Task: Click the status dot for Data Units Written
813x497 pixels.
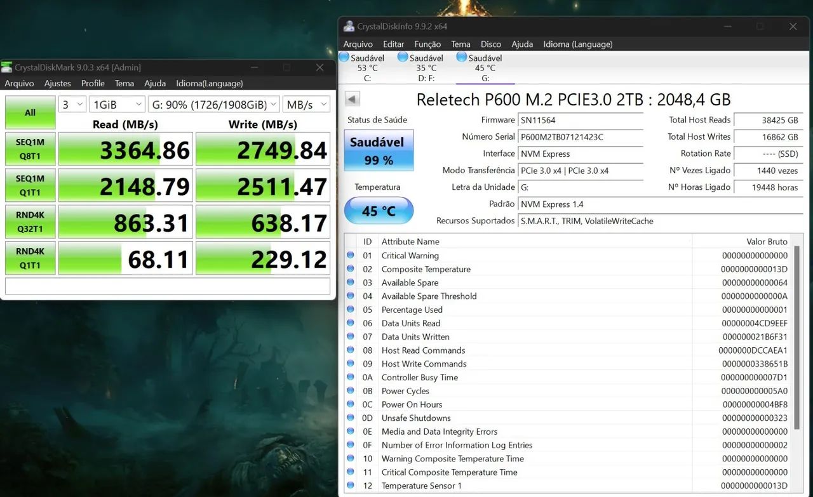Action: click(x=350, y=336)
